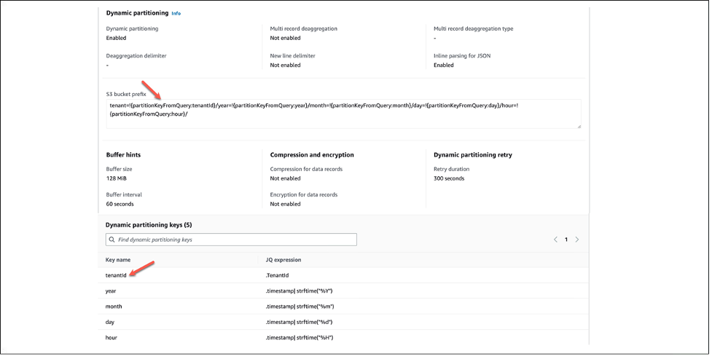Click the Dynamic partitioning keys (5) heading
The height and width of the screenshot is (356, 712).
click(149, 225)
